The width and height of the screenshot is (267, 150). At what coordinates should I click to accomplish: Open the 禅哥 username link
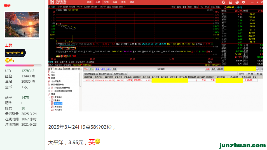click(x=7, y=6)
